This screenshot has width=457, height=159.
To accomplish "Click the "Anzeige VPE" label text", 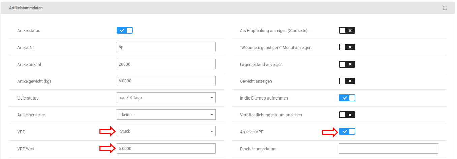I will pyautogui.click(x=249, y=132).
